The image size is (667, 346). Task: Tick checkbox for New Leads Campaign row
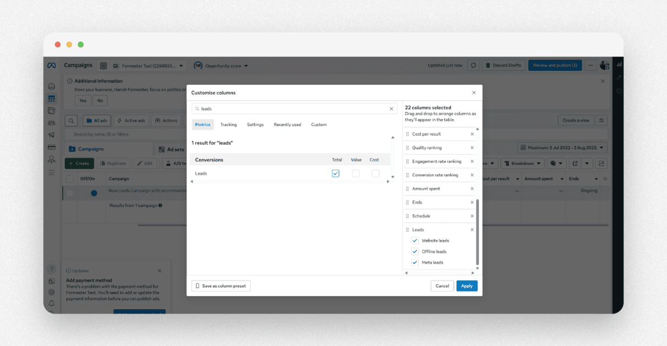(70, 193)
